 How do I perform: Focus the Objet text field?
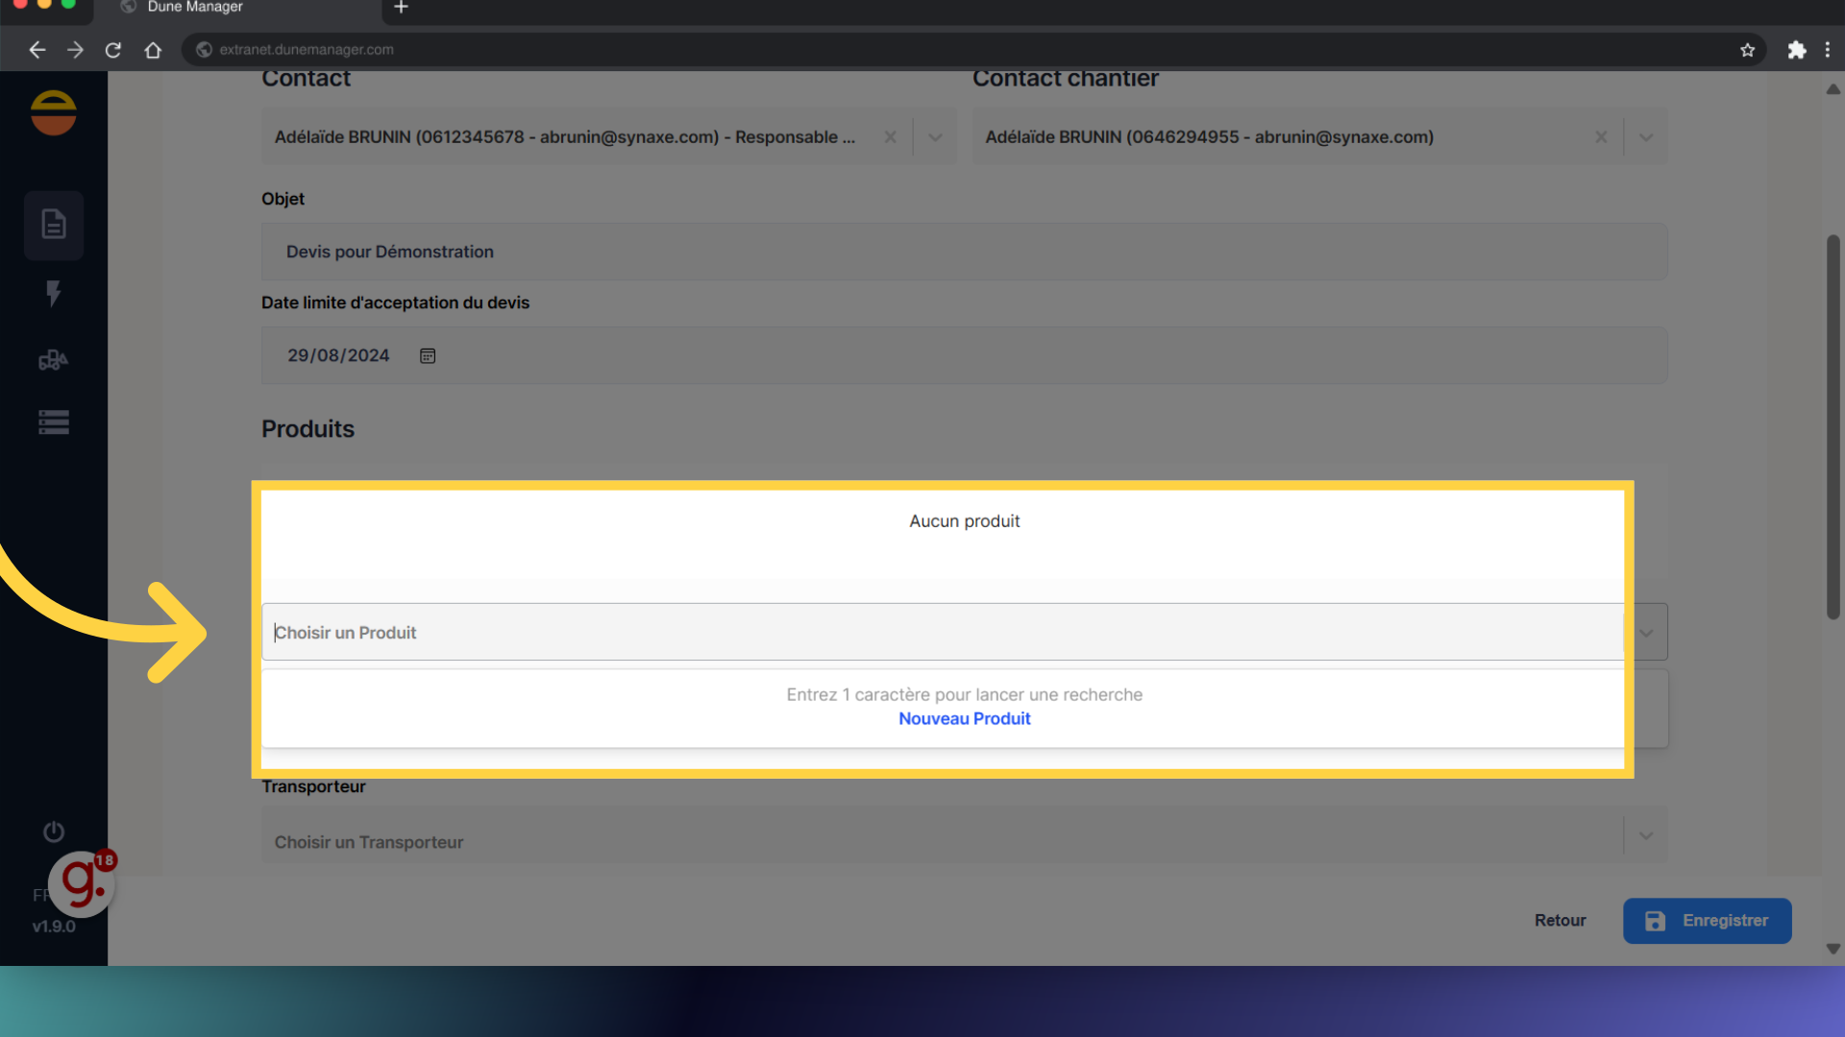(x=964, y=253)
